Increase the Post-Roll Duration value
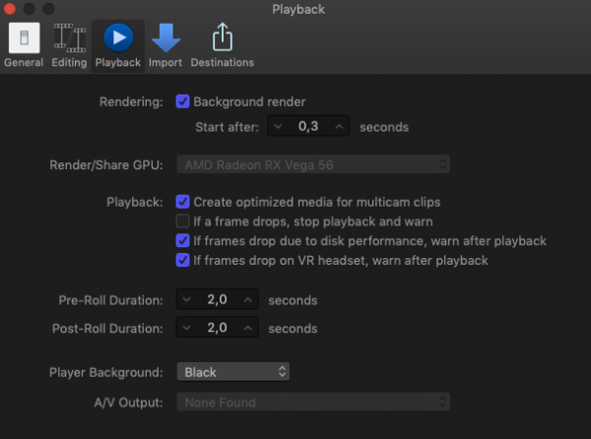 click(247, 328)
